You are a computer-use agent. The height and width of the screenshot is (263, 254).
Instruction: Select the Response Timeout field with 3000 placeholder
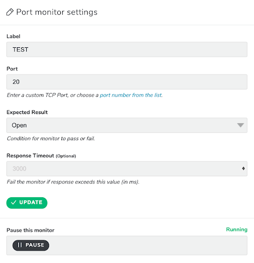[x=127, y=168]
